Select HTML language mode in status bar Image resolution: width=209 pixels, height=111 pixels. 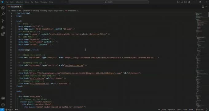click(191, 110)
